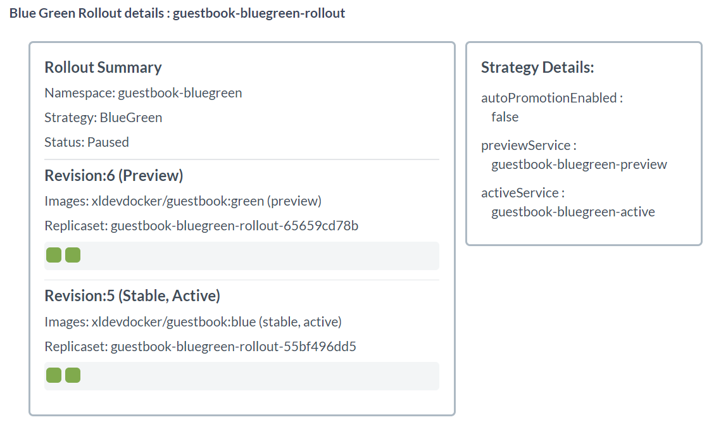This screenshot has height=422, width=721.
Task: Click the guestbook:blue stable image line
Action: pyautogui.click(x=193, y=322)
